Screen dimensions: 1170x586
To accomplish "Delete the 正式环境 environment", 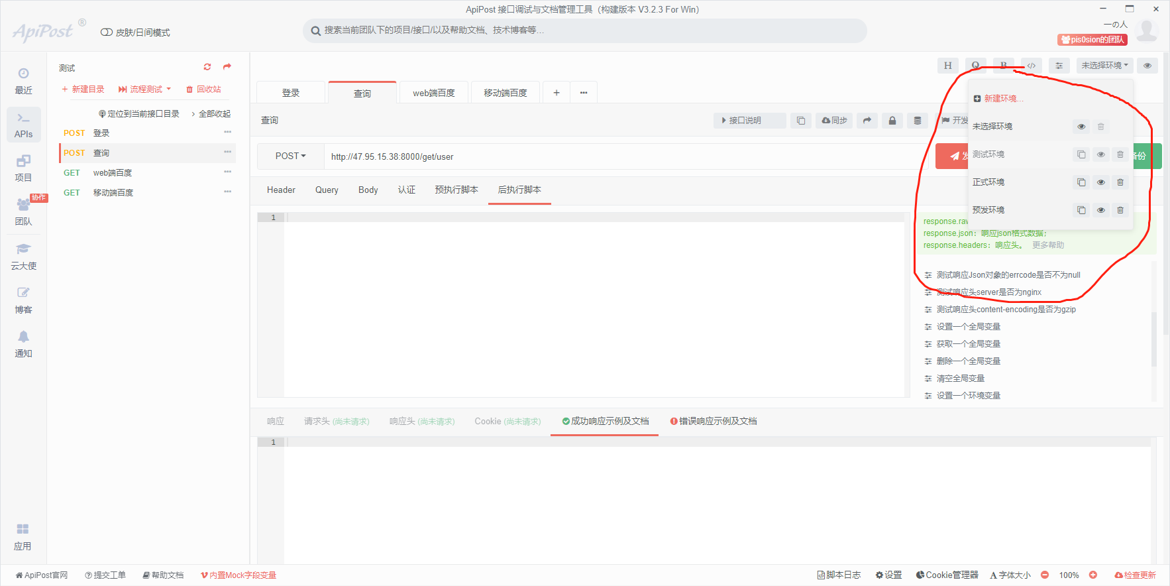I will (x=1120, y=182).
